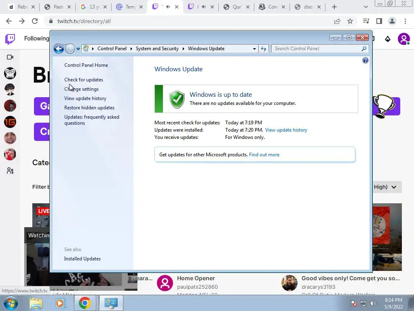
Task: Open Windows Explorer from taskbar
Action: pyautogui.click(x=36, y=303)
